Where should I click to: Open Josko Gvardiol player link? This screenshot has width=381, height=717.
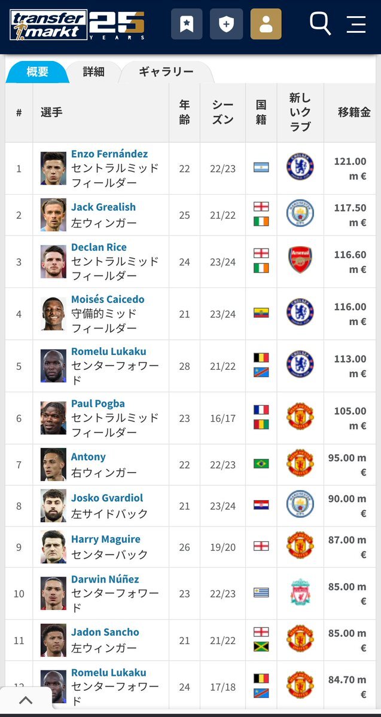[107, 498]
